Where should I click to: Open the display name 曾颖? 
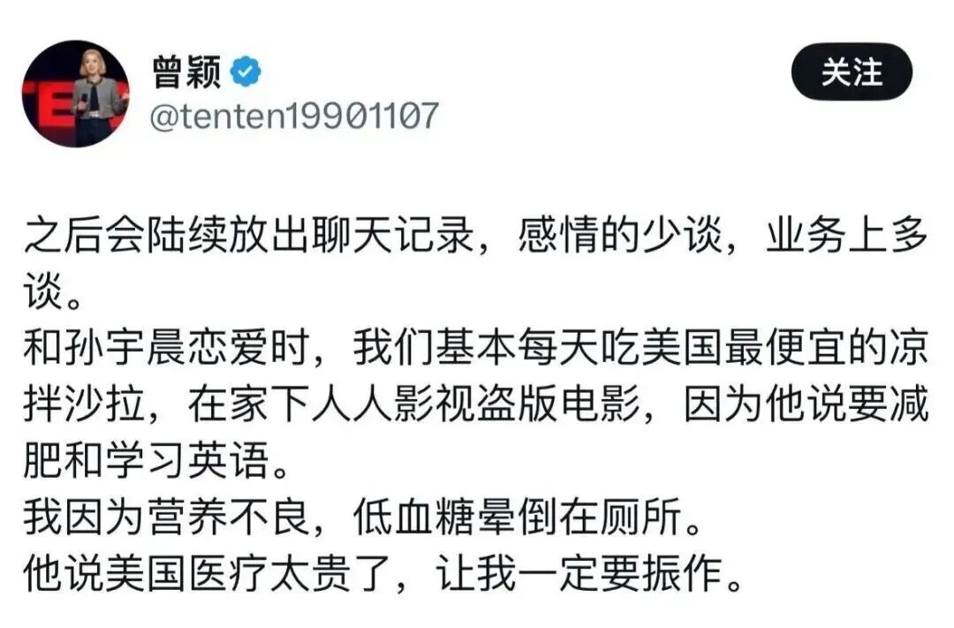coord(186,72)
